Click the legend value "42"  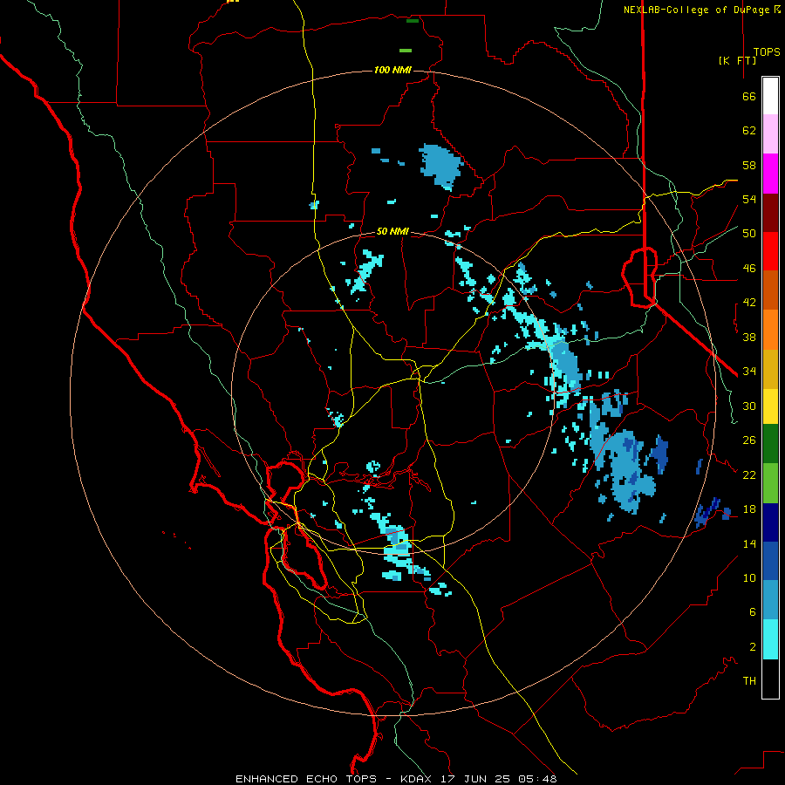749,303
